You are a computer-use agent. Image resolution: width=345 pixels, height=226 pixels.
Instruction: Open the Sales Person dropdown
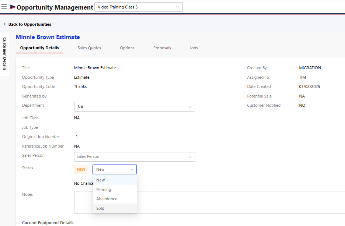click(135, 157)
